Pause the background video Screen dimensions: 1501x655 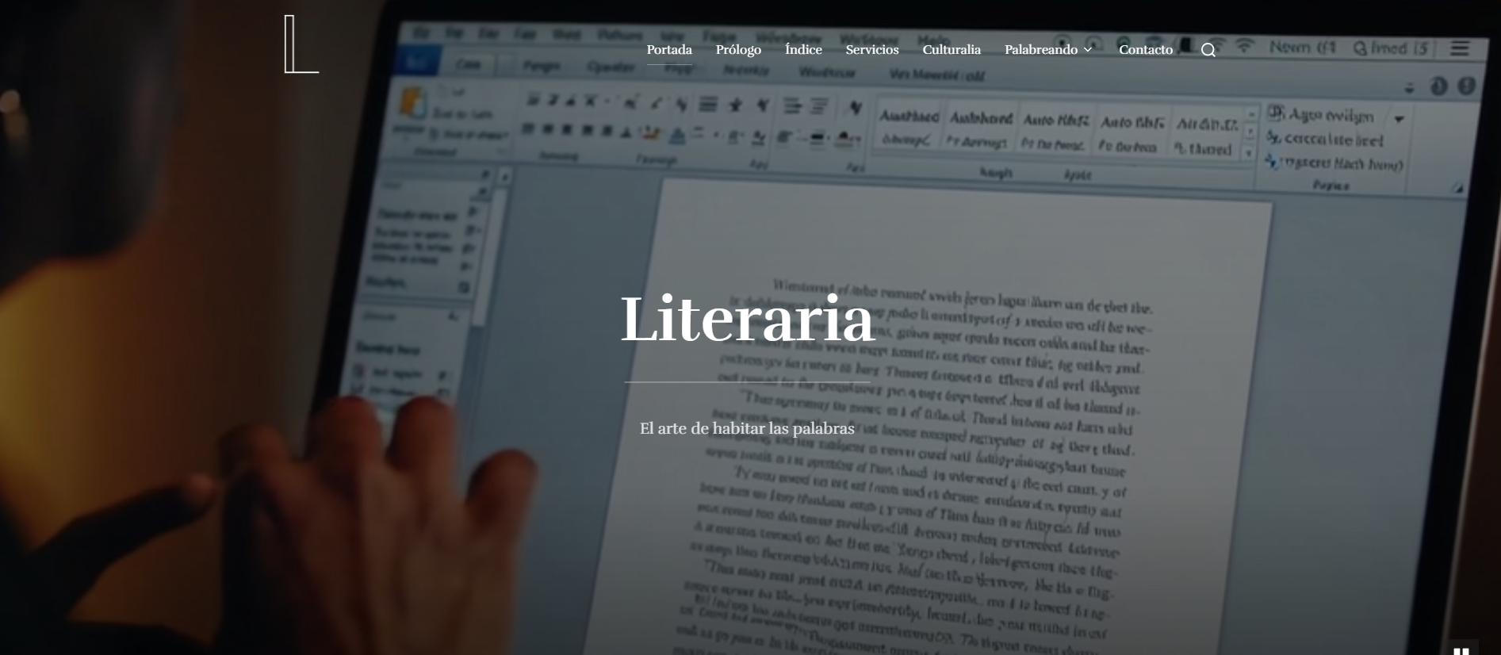tap(1462, 649)
